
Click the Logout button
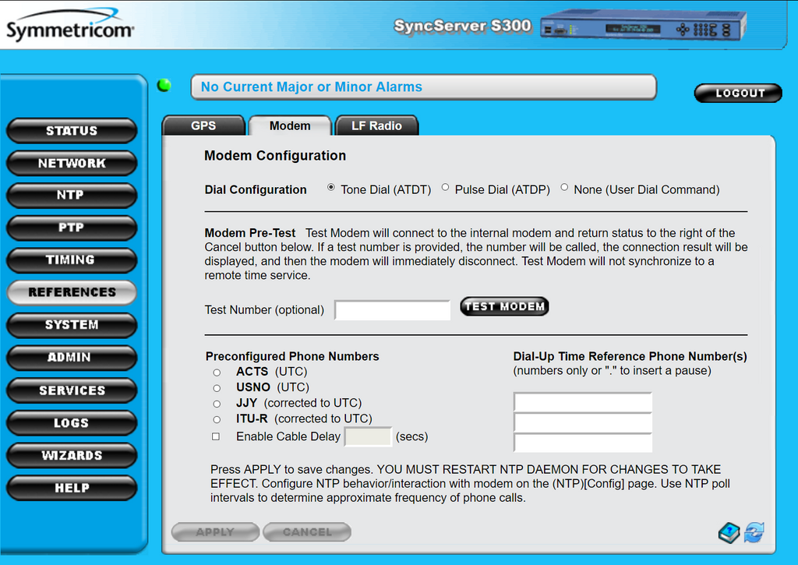click(x=738, y=93)
